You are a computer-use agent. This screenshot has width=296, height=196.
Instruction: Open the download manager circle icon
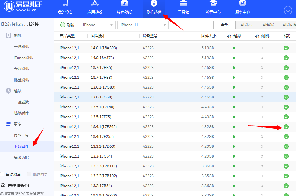tap(288, 10)
